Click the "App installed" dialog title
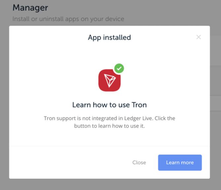Viewport: 221px width, 190px height. coord(109,37)
